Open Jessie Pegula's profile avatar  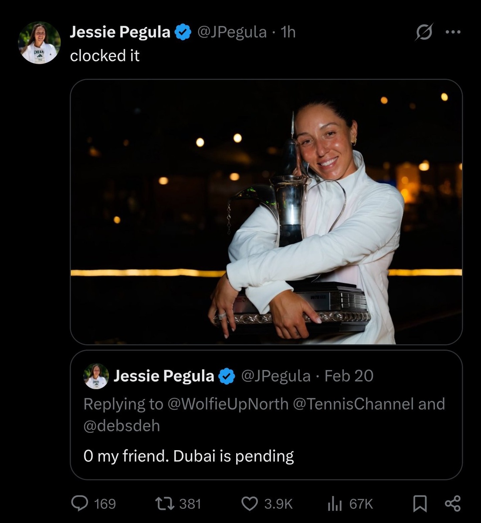coord(39,43)
